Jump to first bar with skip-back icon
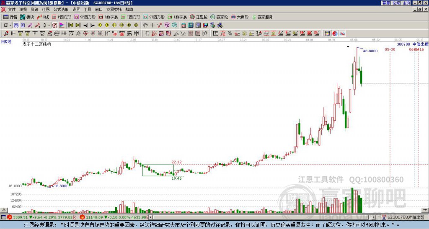Screen dimensions: 429x229 coord(70,25)
